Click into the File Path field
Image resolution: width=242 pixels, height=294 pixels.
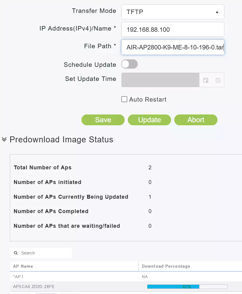tap(173, 47)
